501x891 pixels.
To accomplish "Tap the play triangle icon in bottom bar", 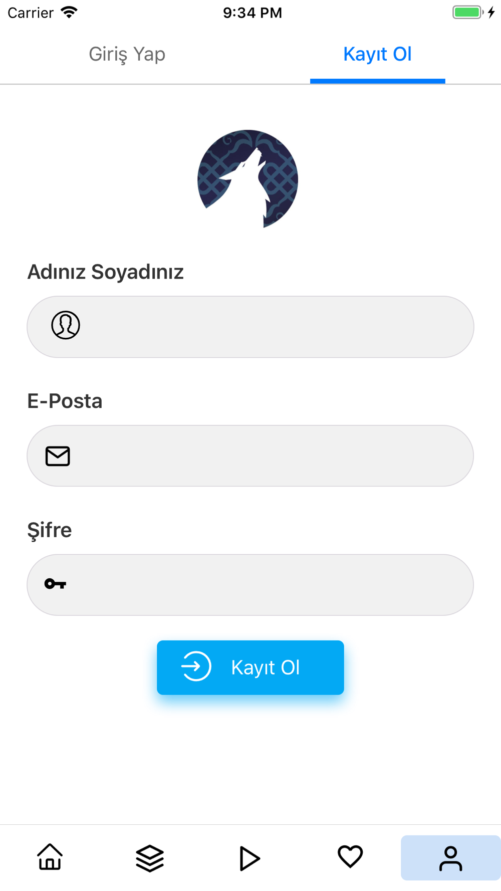I will [x=249, y=858].
